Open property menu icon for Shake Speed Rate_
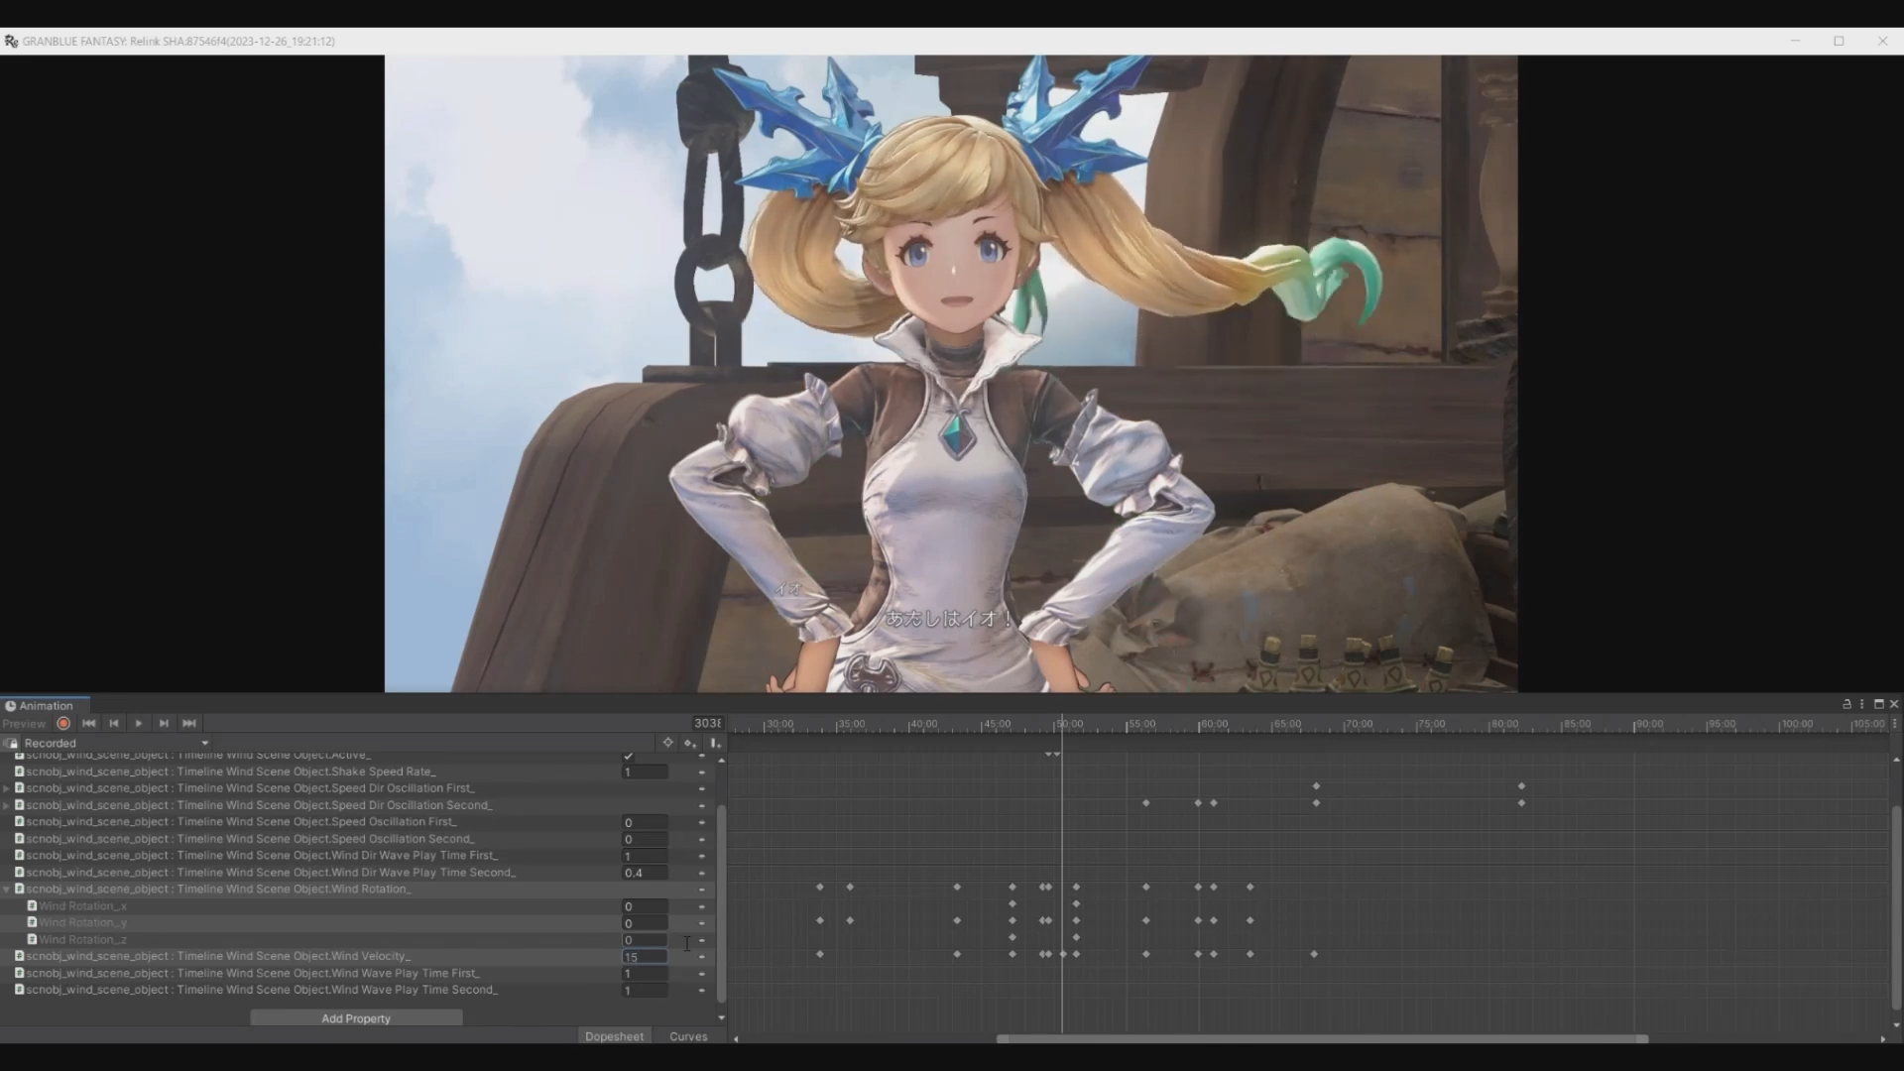 (701, 772)
